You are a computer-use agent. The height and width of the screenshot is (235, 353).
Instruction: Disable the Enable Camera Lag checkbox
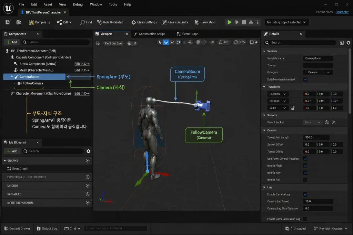[x=305, y=194]
